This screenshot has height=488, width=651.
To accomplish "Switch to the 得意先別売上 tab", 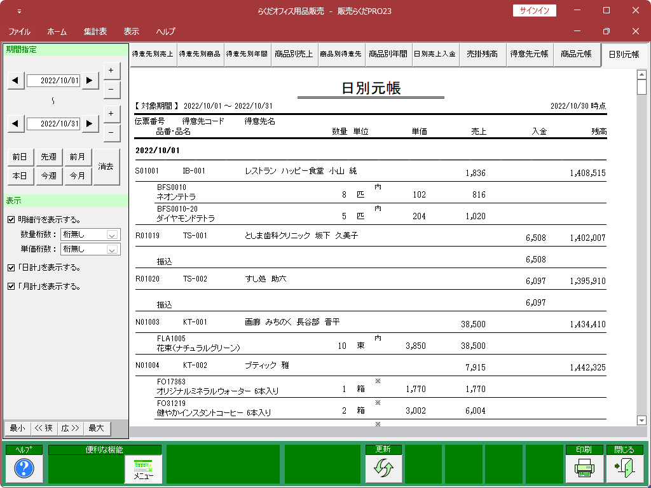I will 153,55.
